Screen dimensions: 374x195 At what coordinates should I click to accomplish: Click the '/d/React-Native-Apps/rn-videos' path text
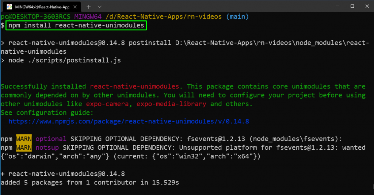(164, 17)
